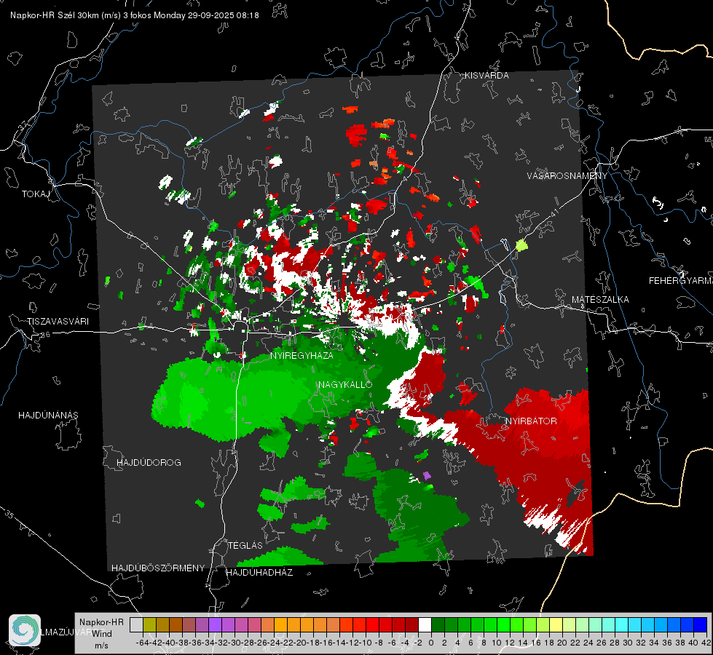Viewport: 713px width, 655px height.
Task: Select the TISZAVASVÁRI label
Action: [x=58, y=322]
